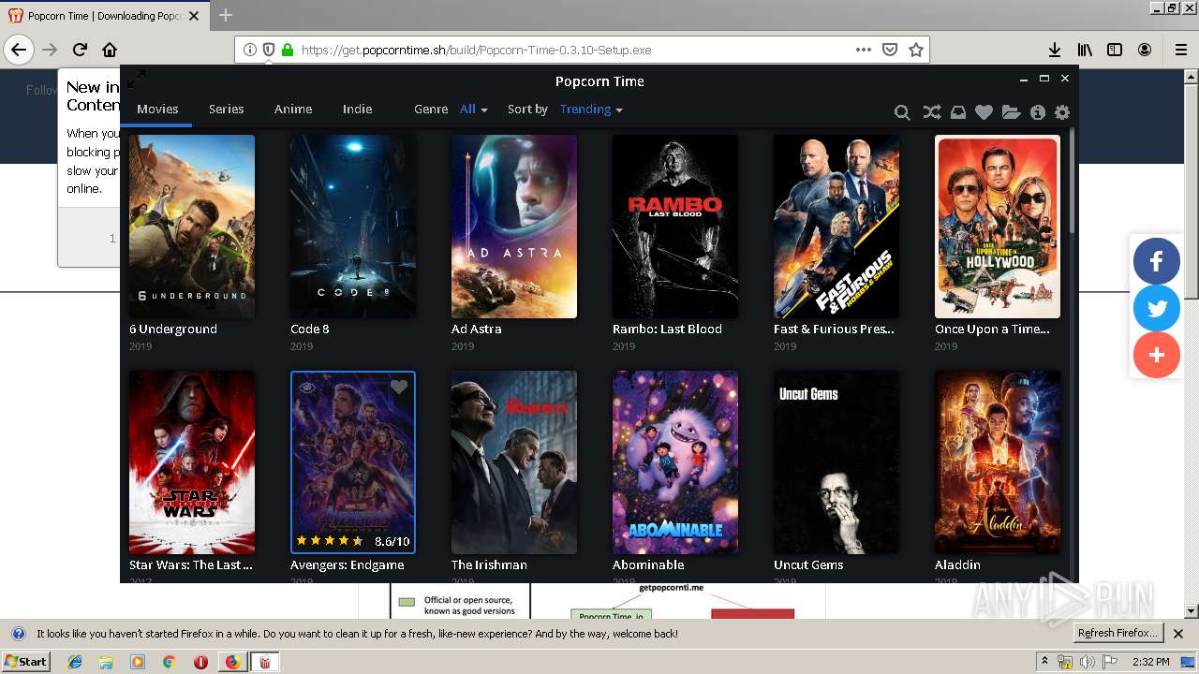The image size is (1199, 674).
Task: Open the Settings gear icon
Action: pos(1062,112)
